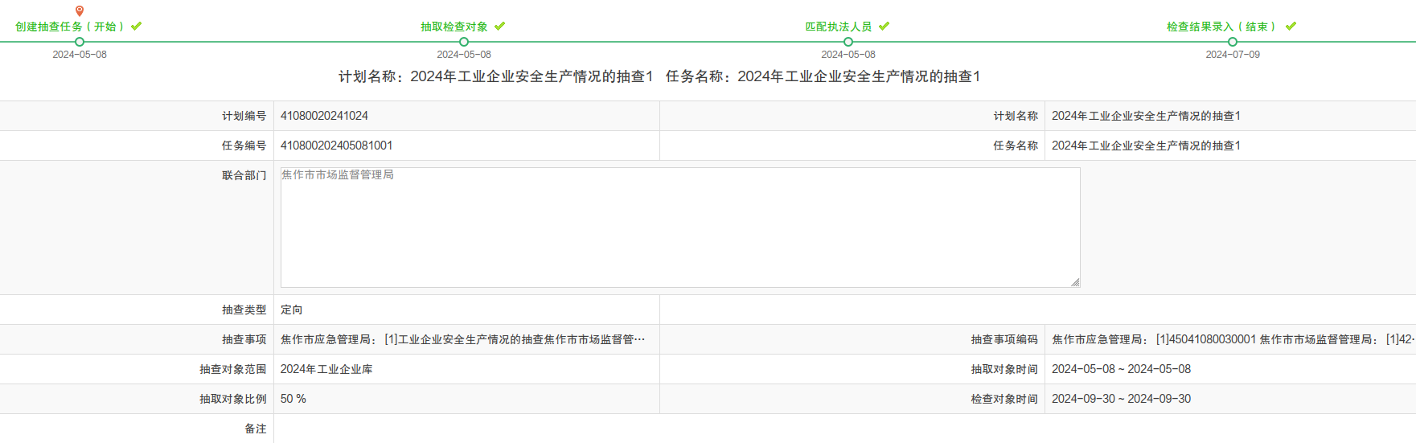Click the 任务编号 value 410800202405081001
The height and width of the screenshot is (443, 1416).
336,146
